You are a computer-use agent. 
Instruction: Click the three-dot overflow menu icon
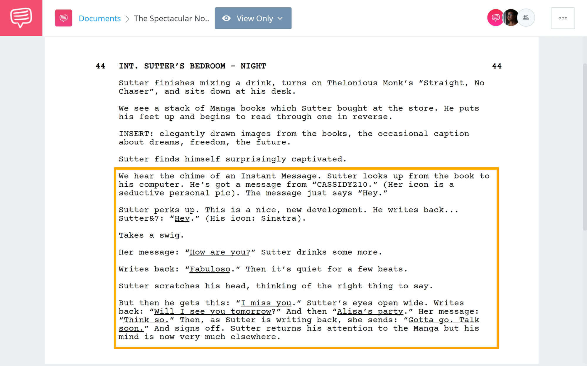pos(563,18)
